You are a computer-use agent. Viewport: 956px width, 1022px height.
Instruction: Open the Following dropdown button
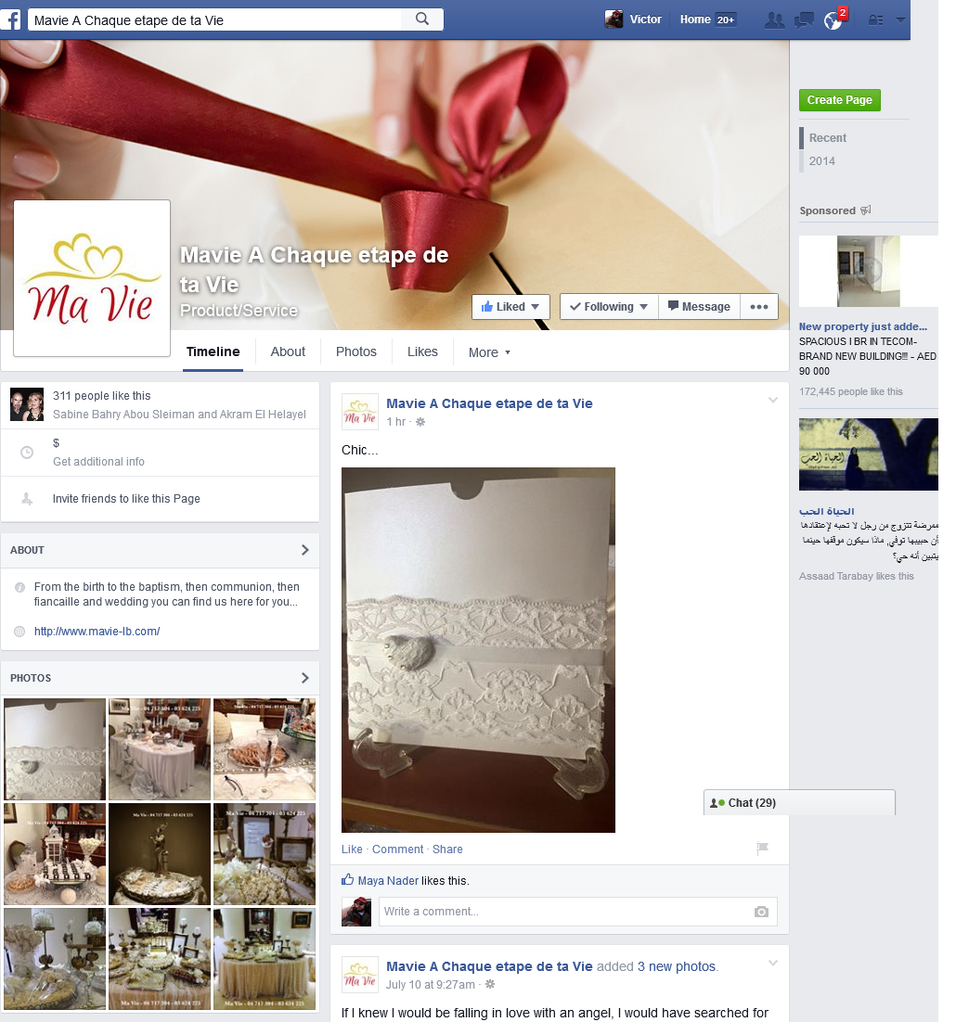[609, 307]
